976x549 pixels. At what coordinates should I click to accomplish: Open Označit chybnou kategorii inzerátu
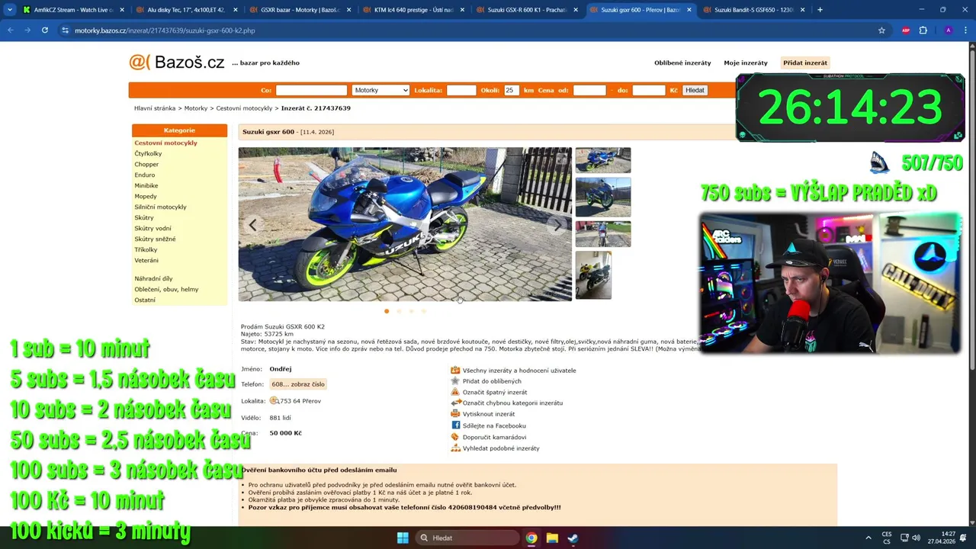point(512,403)
